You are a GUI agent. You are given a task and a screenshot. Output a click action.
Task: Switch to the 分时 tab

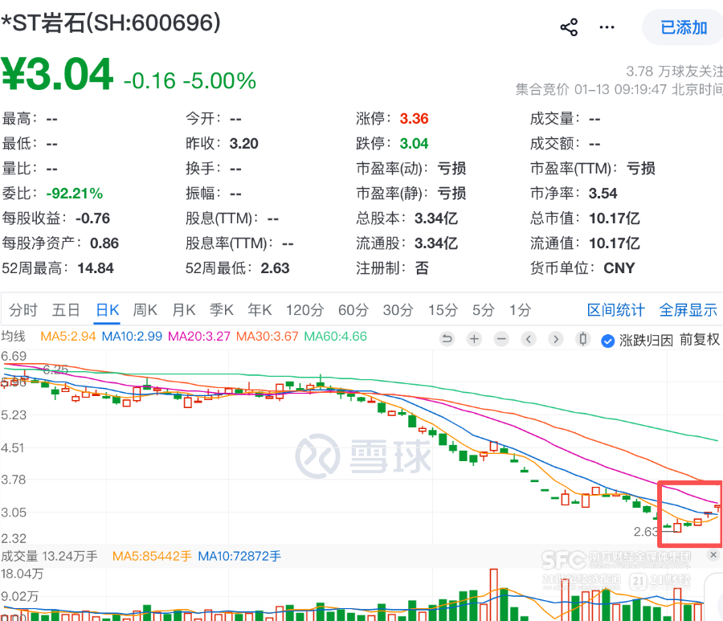pyautogui.click(x=23, y=310)
